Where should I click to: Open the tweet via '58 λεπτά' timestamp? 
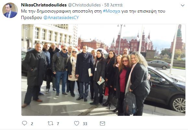[113, 5]
